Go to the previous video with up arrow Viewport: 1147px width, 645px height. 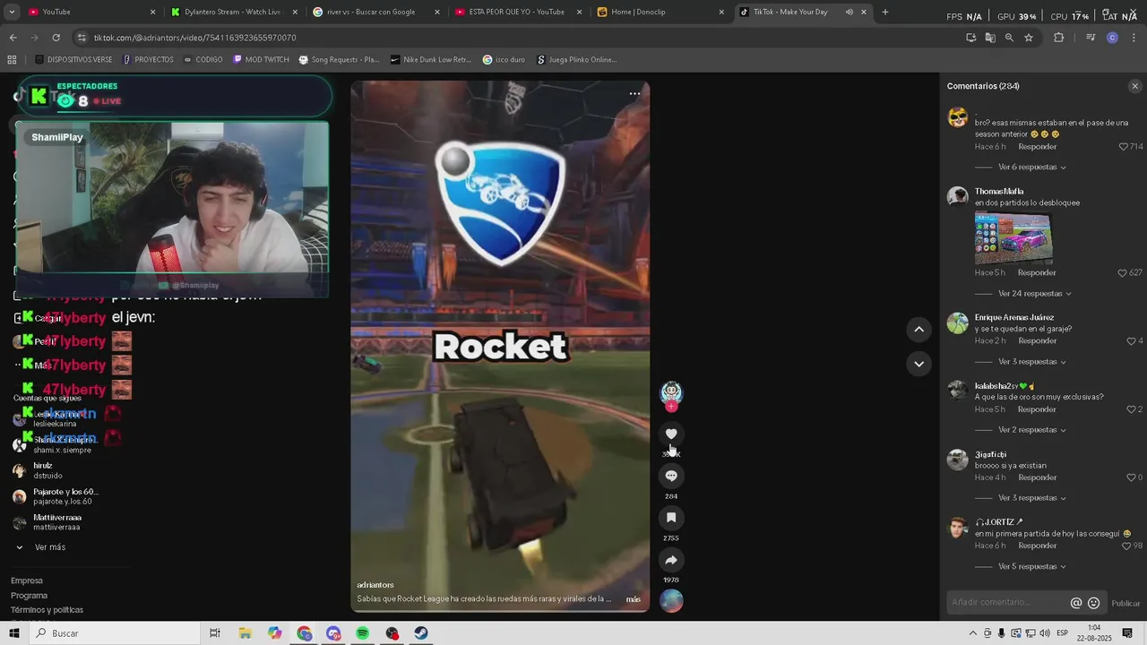[x=918, y=330]
